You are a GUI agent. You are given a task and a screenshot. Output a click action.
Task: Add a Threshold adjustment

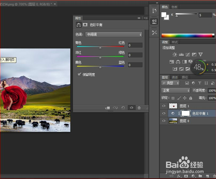[x=188, y=69]
